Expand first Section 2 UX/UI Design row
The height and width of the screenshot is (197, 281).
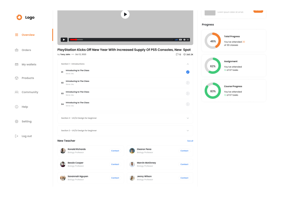point(188,118)
